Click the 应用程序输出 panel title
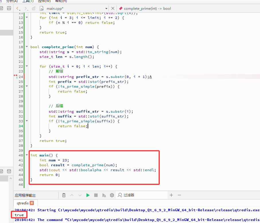 click(x=25, y=195)
